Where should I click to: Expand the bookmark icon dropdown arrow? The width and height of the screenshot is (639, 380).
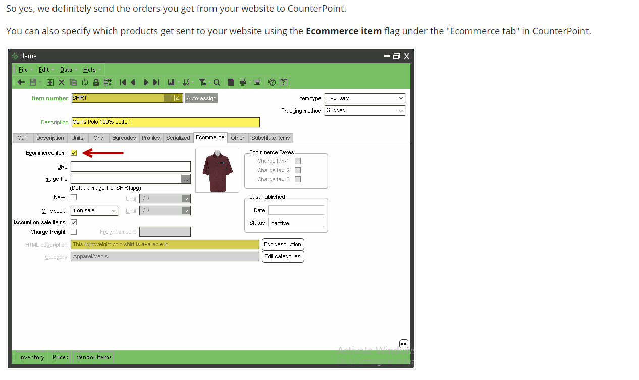(x=178, y=82)
